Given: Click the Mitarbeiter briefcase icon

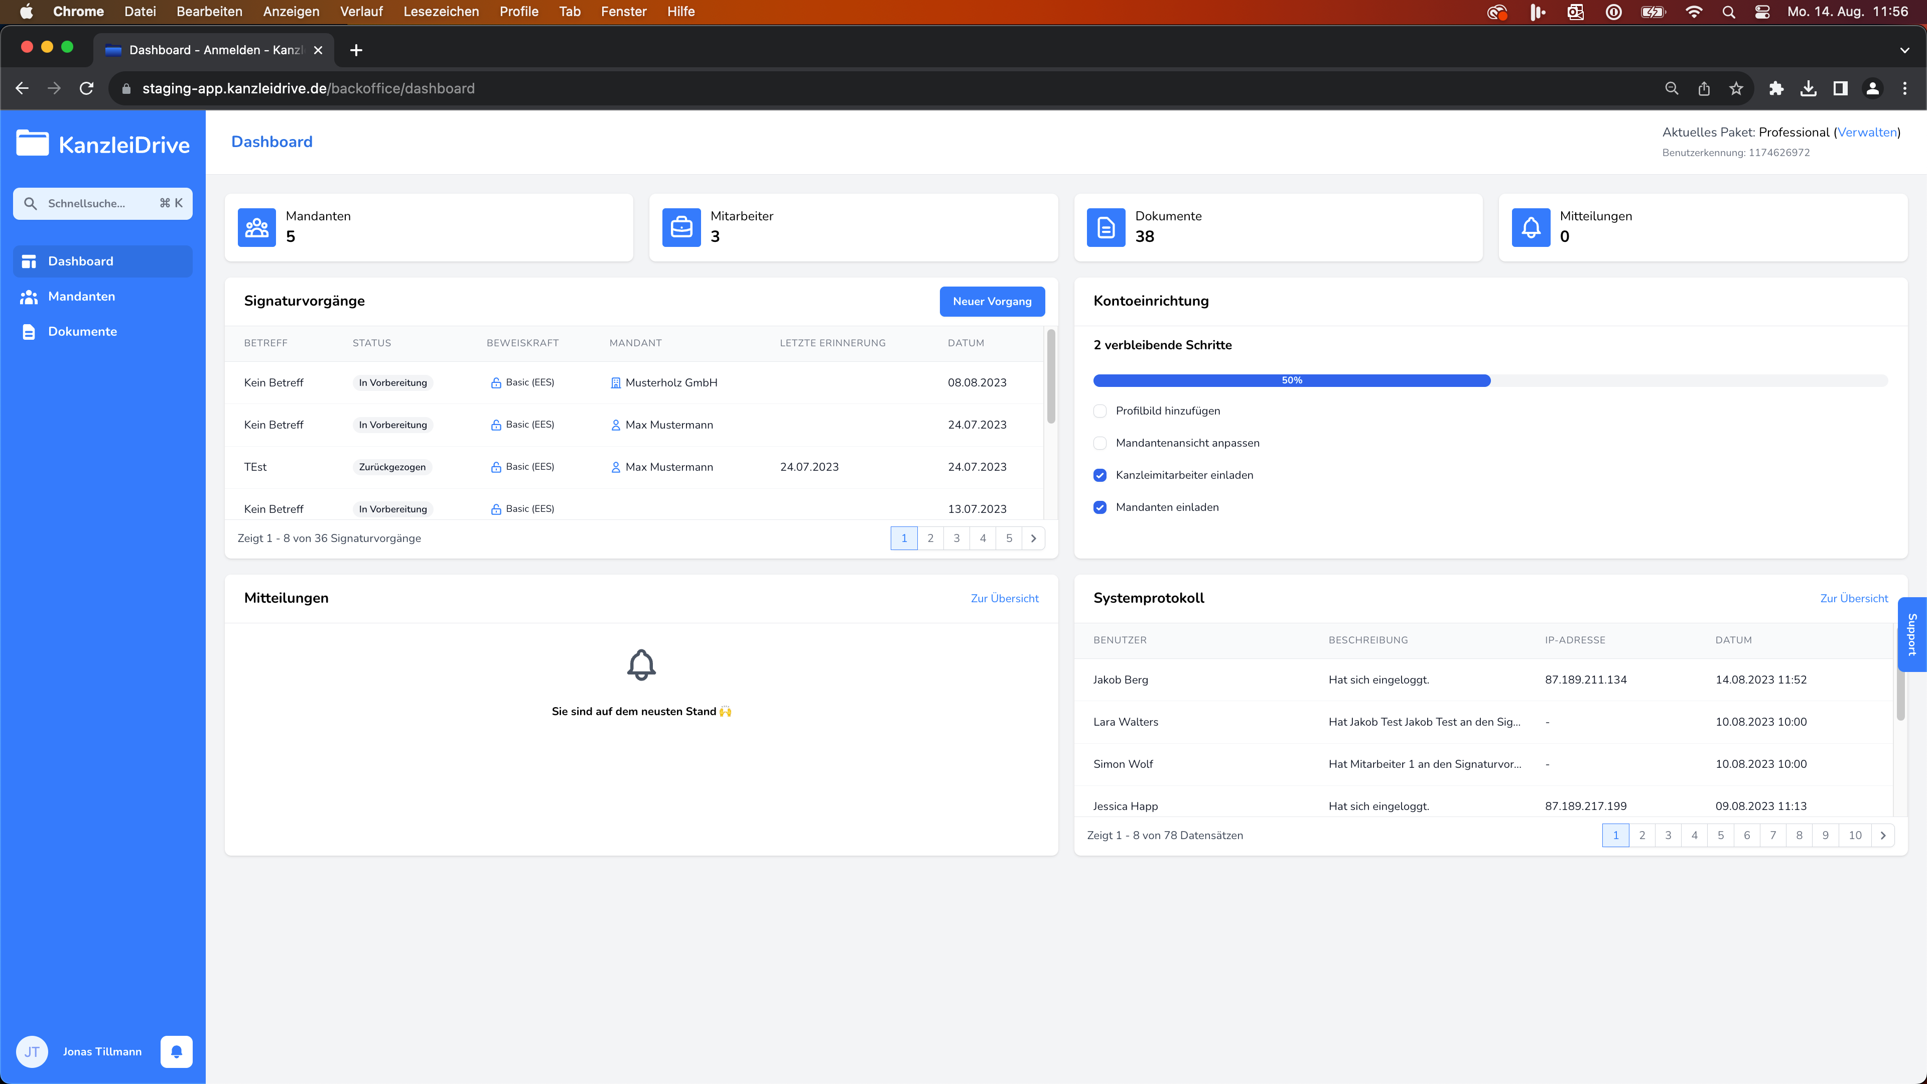Looking at the screenshot, I should coord(681,227).
